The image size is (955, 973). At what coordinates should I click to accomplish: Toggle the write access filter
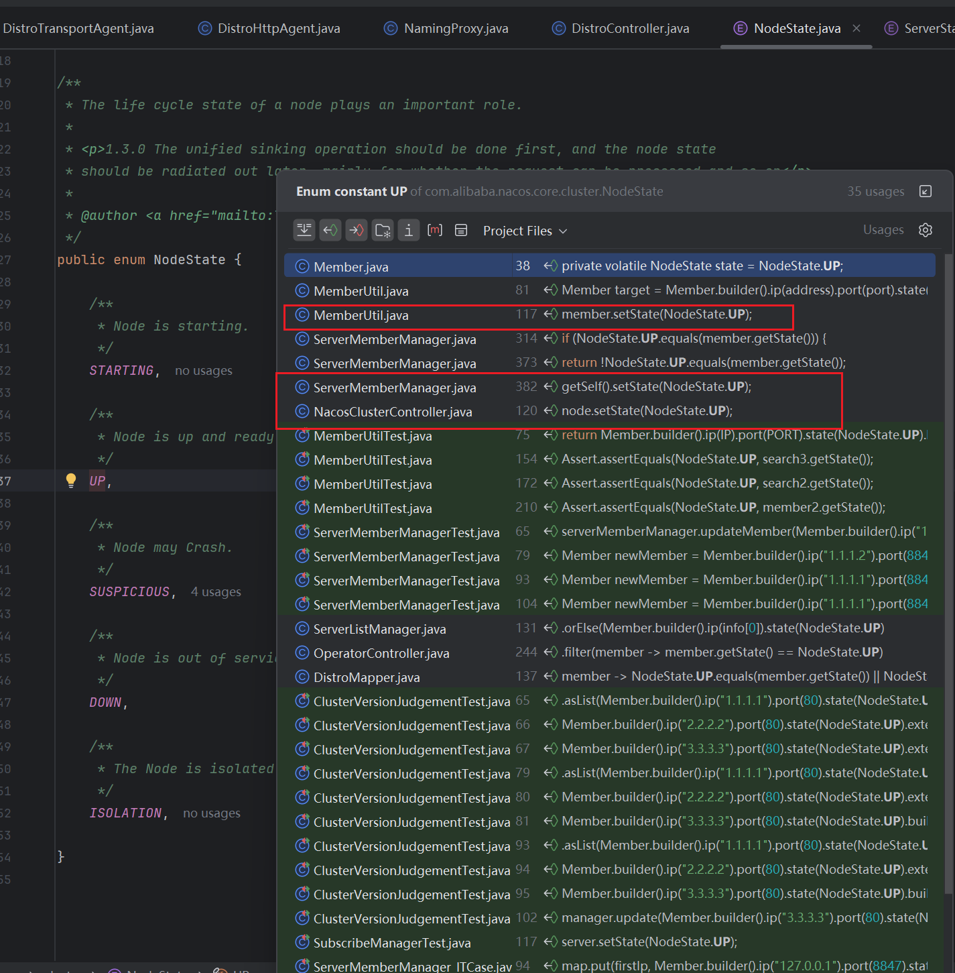point(356,231)
